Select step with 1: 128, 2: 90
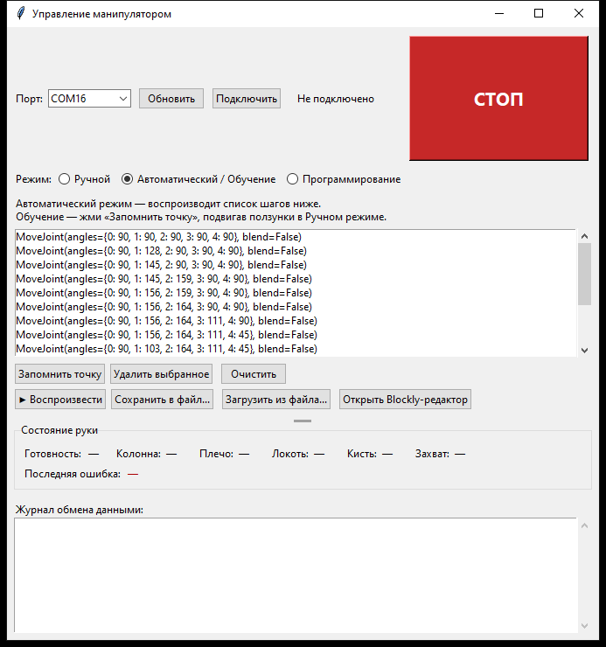606x647 pixels. pyautogui.click(x=296, y=251)
